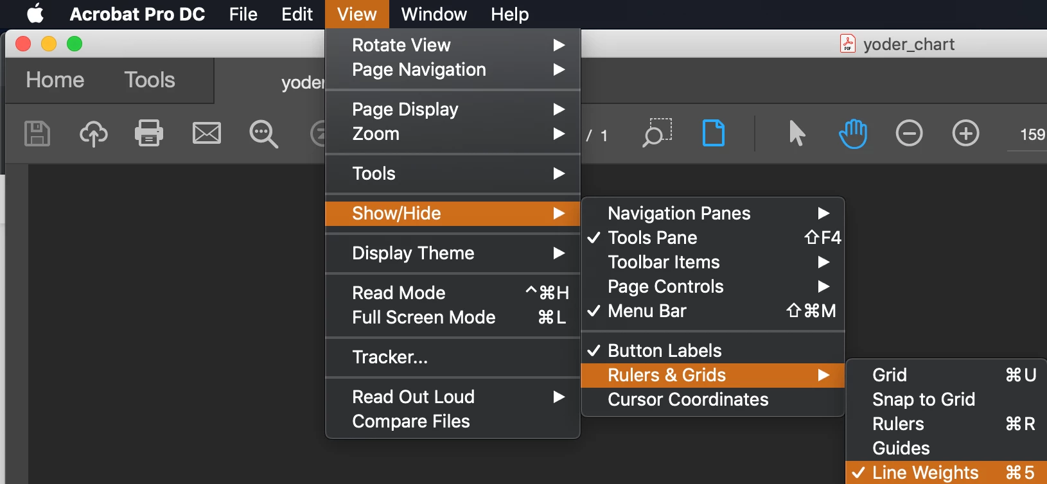Expand the Read Out Loud submenu
The height and width of the screenshot is (484, 1047).
453,397
